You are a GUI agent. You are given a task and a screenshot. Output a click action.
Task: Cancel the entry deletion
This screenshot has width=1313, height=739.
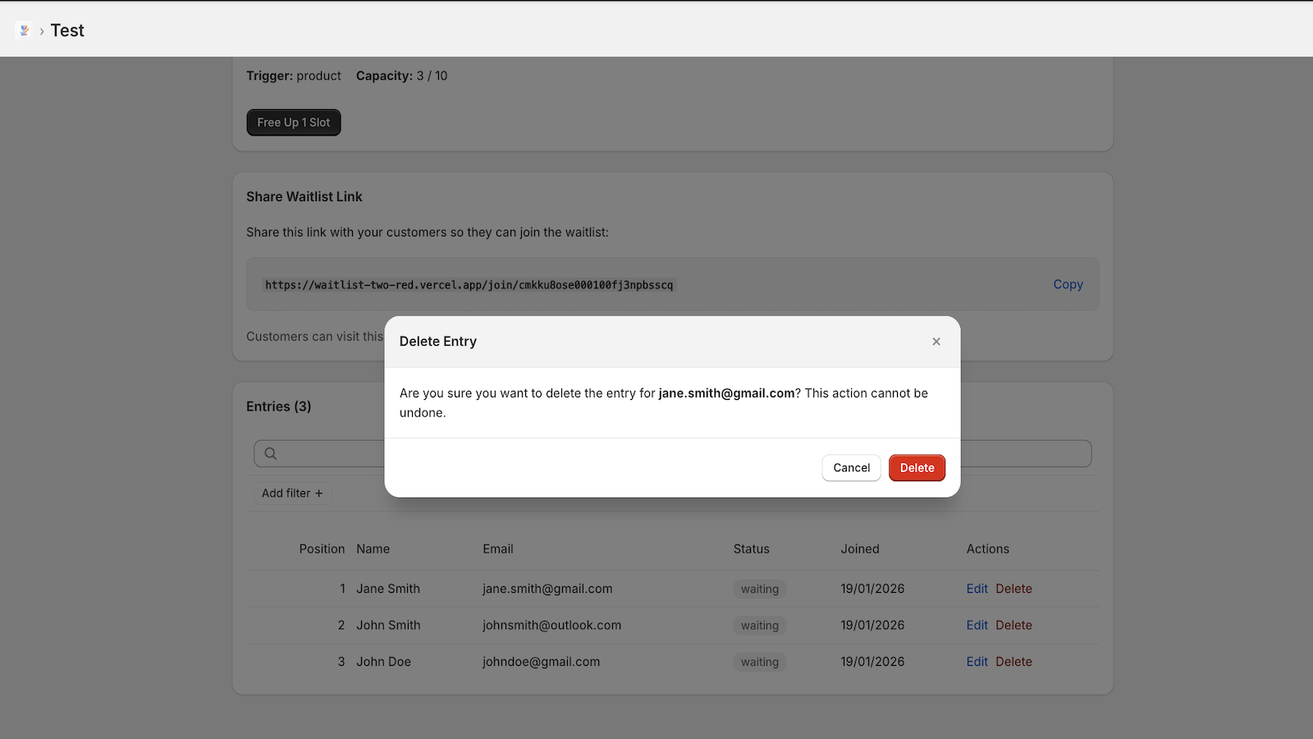click(851, 467)
